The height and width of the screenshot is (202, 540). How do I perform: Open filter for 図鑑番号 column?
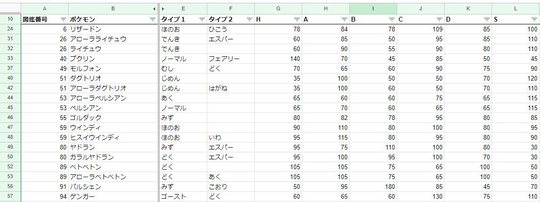(x=63, y=19)
